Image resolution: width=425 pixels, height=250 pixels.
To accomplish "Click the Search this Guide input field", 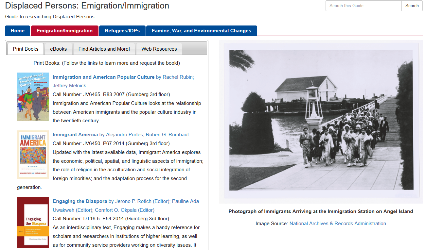I will (363, 6).
